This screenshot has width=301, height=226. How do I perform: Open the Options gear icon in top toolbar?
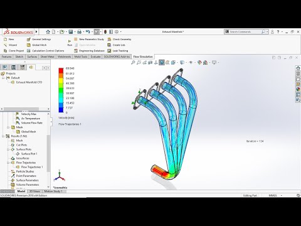point(117,32)
